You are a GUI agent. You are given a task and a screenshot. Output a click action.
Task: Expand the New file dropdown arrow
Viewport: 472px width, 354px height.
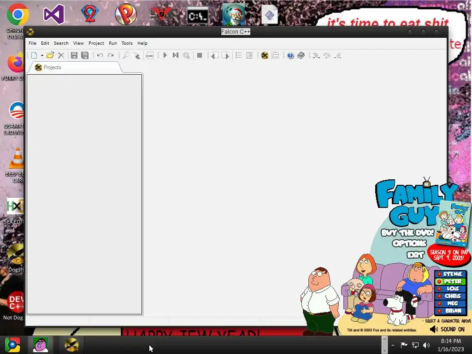coord(42,56)
